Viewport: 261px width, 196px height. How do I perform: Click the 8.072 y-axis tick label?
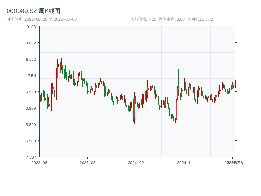point(31,59)
